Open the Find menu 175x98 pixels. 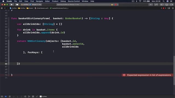coord(32,1)
